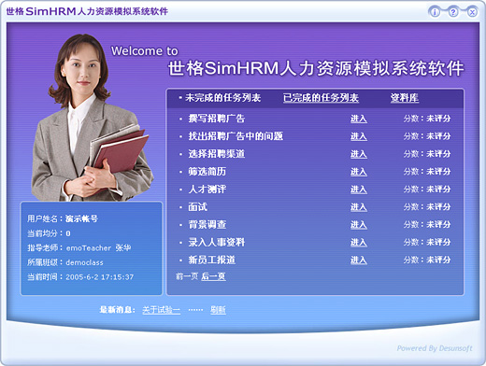Select the task name 背景调查

point(207,225)
